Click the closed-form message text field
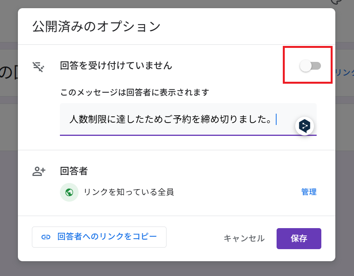Image resolution: width=354 pixels, height=276 pixels. 188,120
